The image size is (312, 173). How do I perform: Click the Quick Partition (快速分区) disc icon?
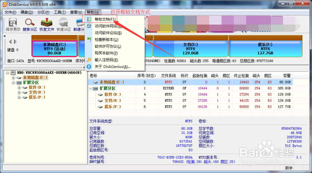click(63, 22)
